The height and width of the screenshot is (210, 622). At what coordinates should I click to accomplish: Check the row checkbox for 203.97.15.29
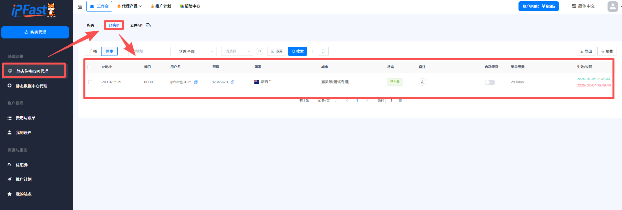click(90, 82)
